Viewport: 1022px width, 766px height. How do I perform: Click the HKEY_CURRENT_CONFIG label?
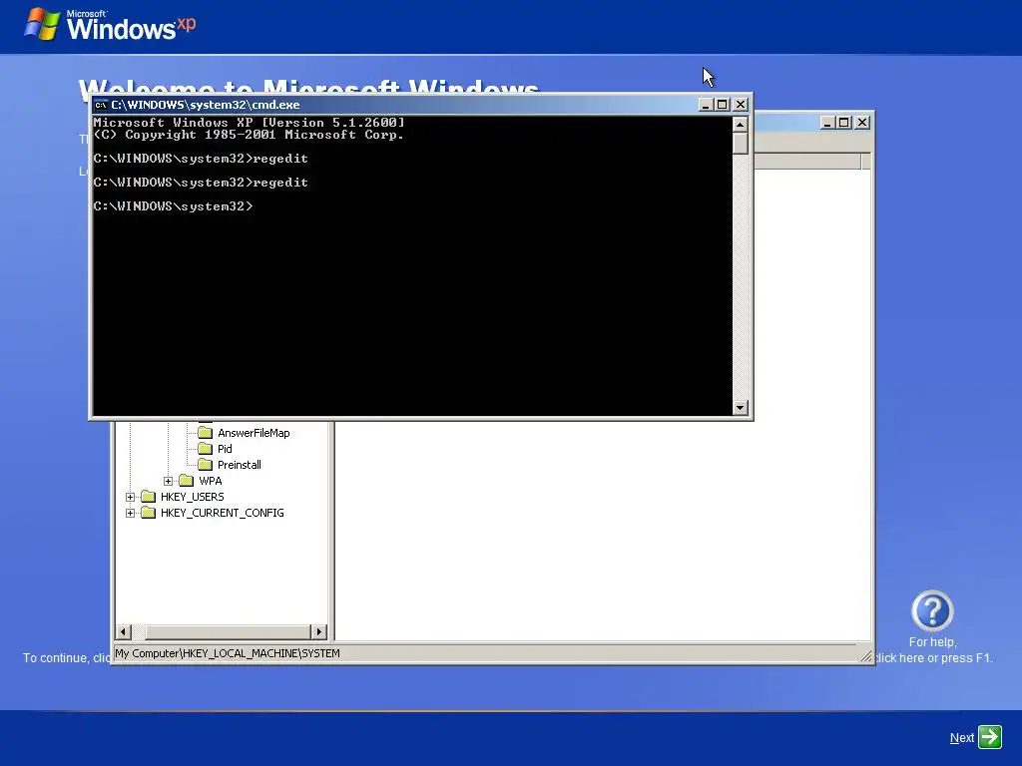point(223,513)
